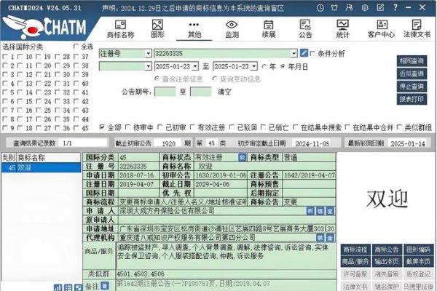Open the 注册号 search type dropdown

coord(149,53)
